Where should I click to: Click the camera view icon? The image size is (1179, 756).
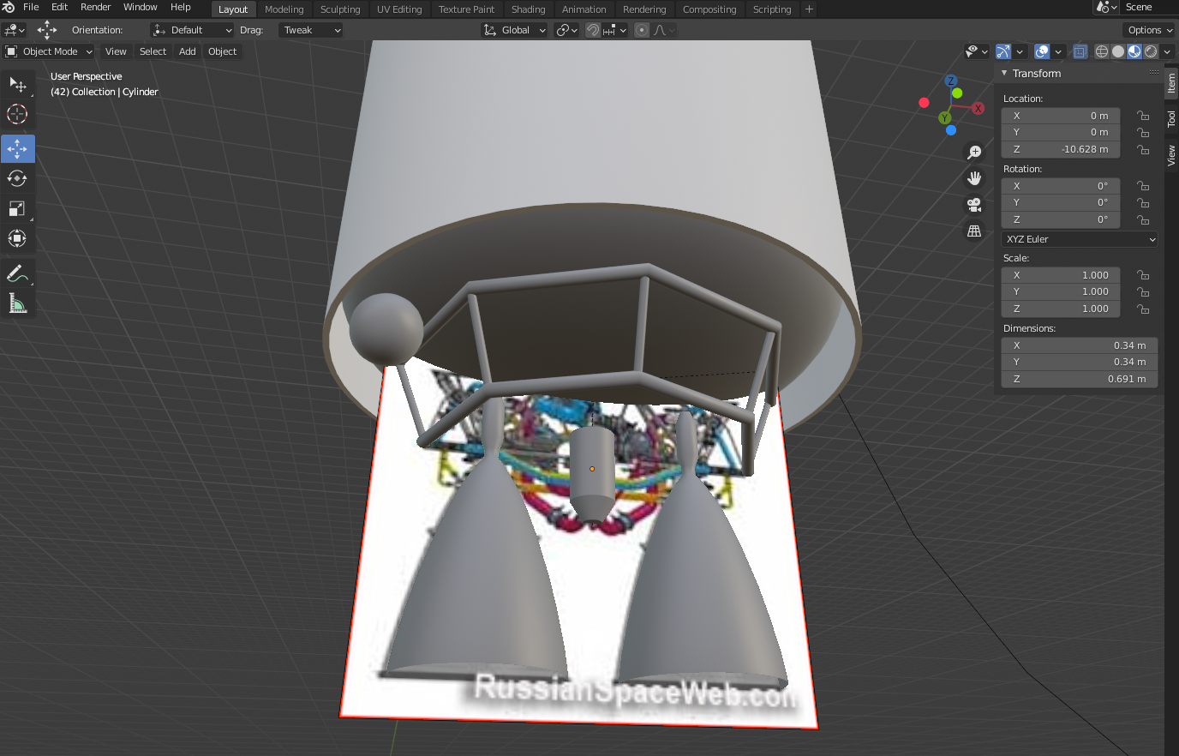(x=974, y=205)
